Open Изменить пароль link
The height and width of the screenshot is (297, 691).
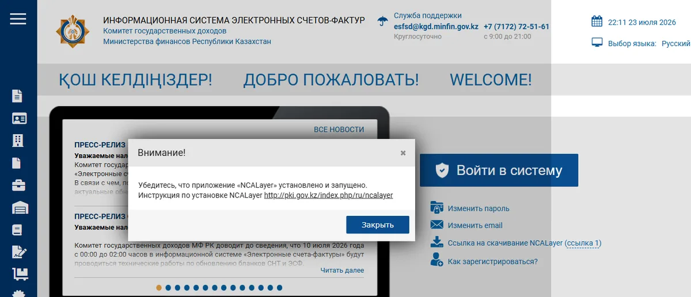click(479, 208)
